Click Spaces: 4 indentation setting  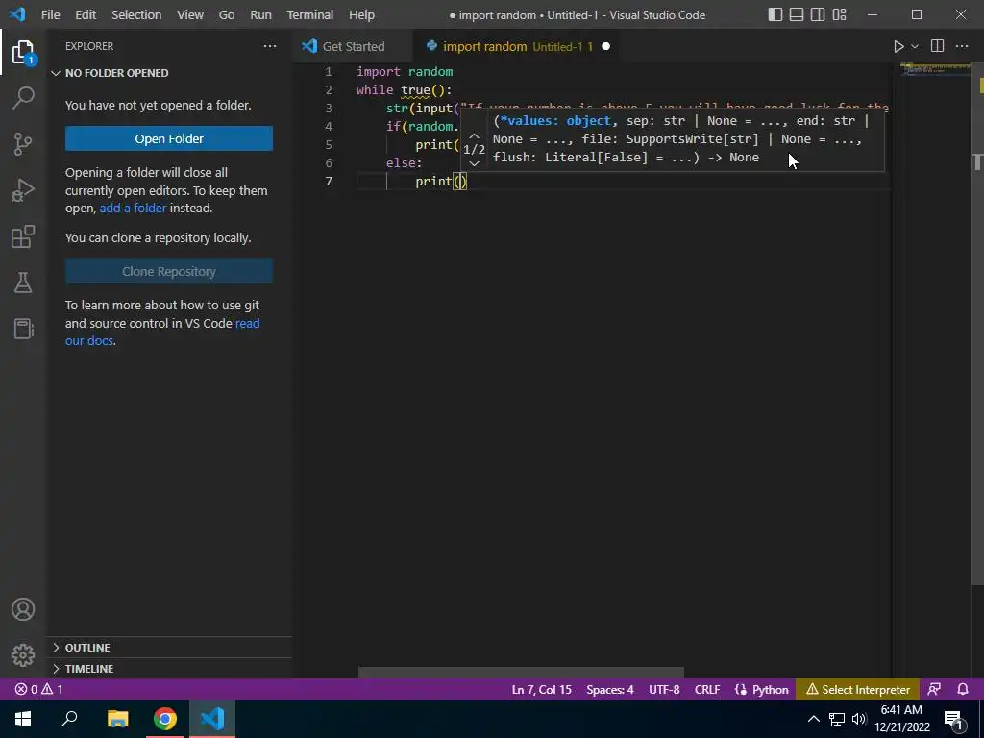coord(610,689)
